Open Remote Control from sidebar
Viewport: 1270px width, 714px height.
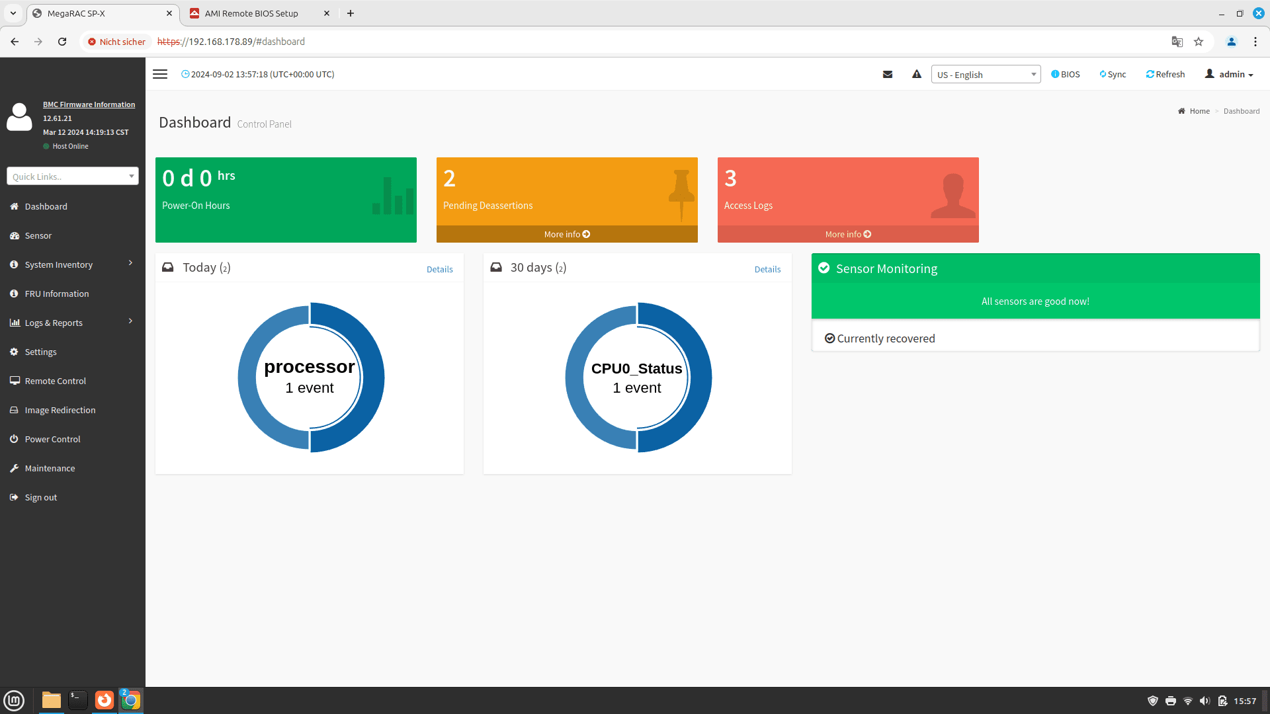pos(55,381)
